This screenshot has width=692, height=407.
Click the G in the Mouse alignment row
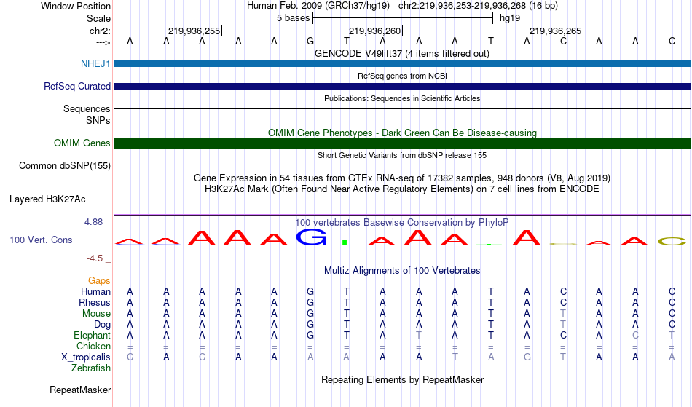310,314
